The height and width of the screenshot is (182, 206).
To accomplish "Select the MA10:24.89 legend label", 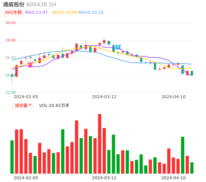I will coord(65,13).
